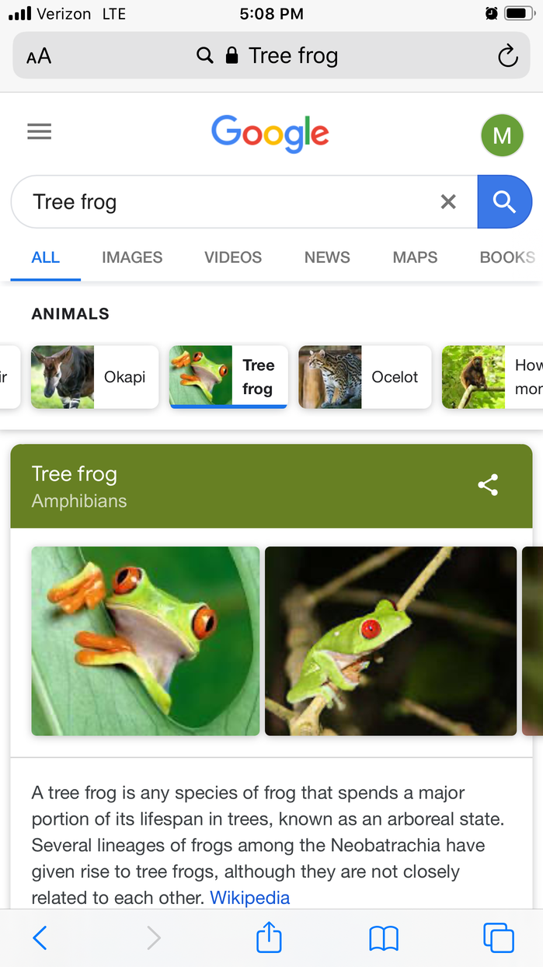Select the Okapi animal card

point(95,377)
